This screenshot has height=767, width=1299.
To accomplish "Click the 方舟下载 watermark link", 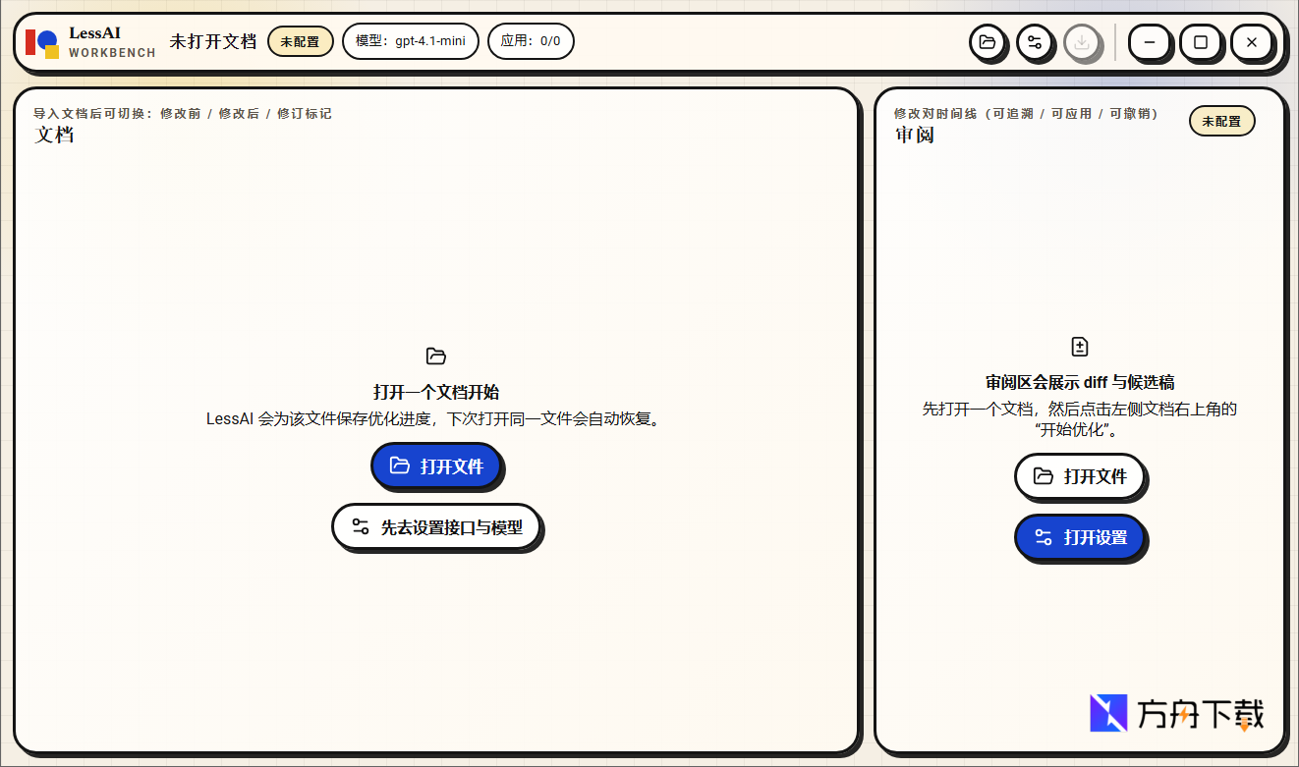I will (1176, 714).
